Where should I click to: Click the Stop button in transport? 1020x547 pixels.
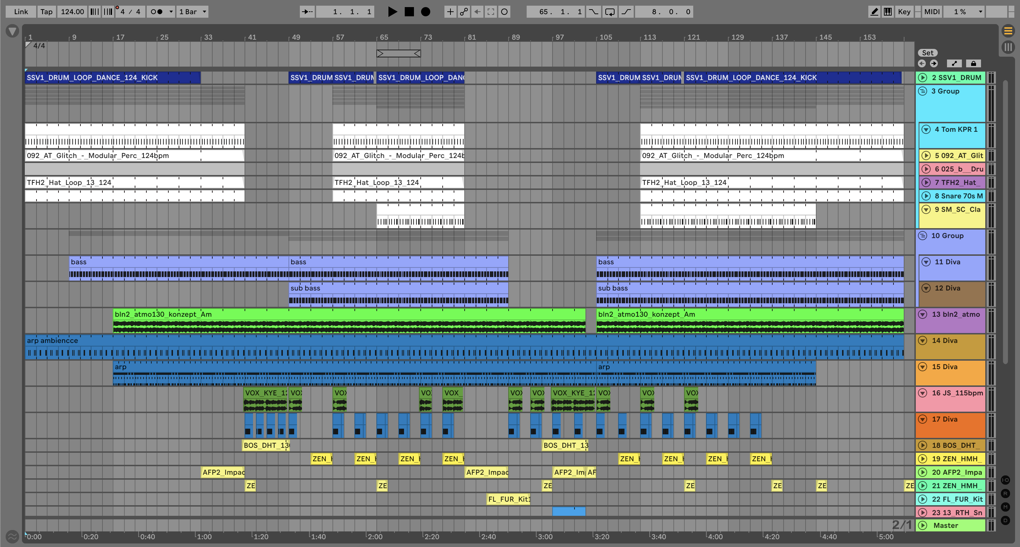click(x=409, y=11)
